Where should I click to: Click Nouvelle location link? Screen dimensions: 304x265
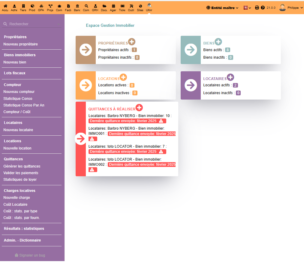pyautogui.click(x=17, y=148)
